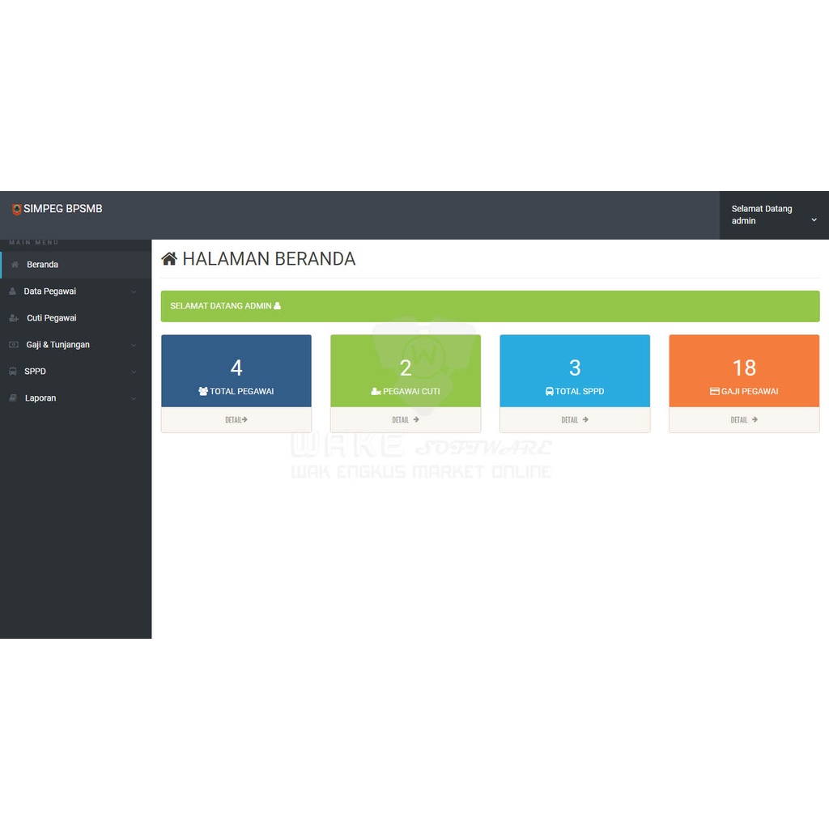Open DETAIL under TOTAL PEGAWAI card
This screenshot has width=829, height=829.
pyautogui.click(x=236, y=420)
